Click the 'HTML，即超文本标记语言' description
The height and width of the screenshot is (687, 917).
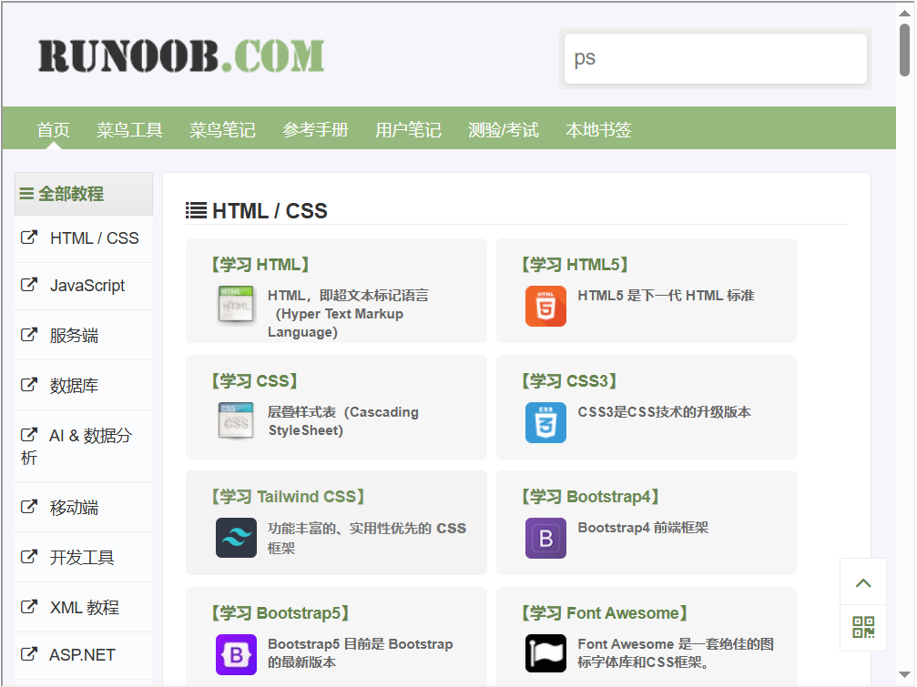pos(348,314)
